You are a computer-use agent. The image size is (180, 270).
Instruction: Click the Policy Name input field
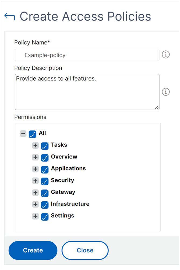(87, 55)
